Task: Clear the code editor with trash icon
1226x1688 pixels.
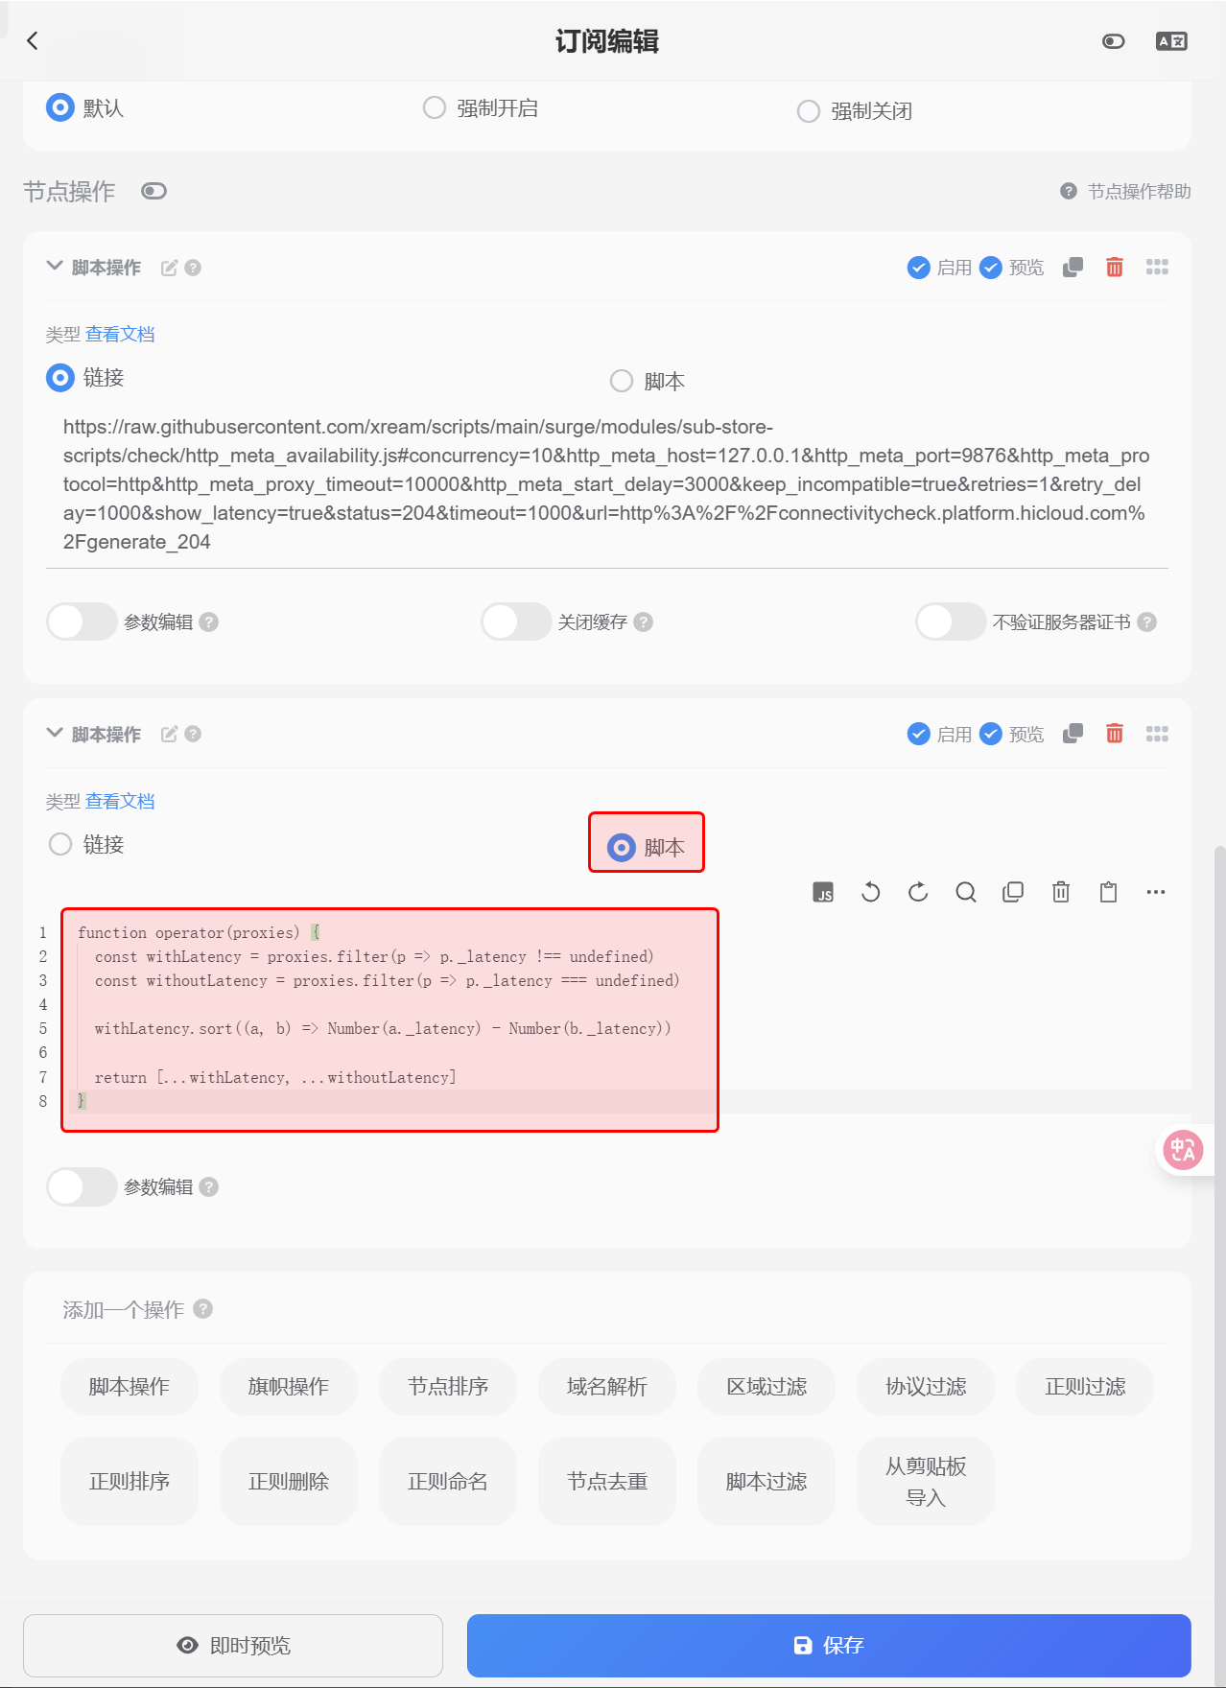Action: tap(1061, 892)
